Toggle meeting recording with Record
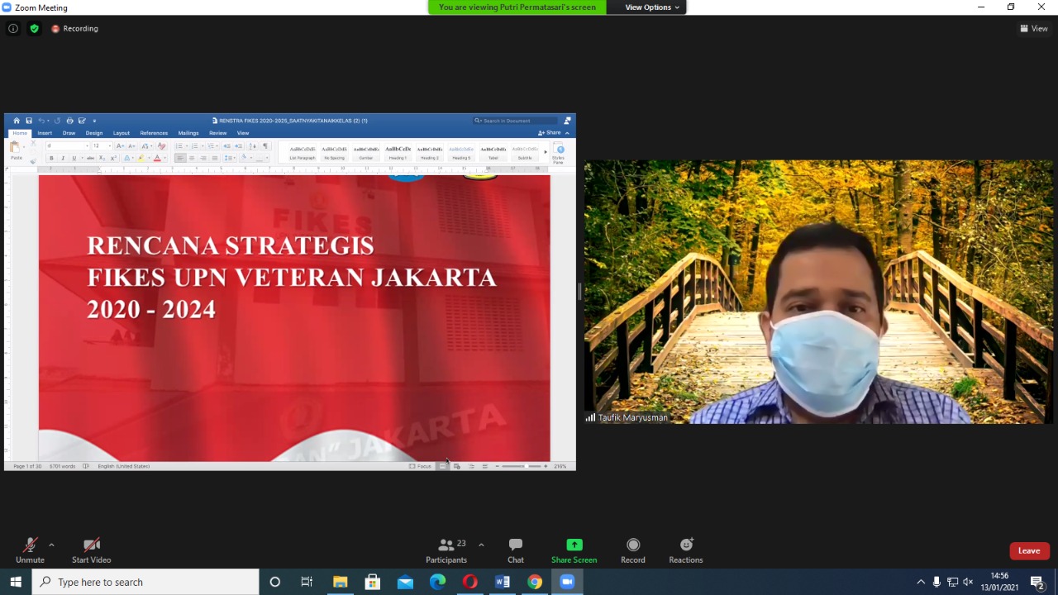Image resolution: width=1058 pixels, height=595 pixels. click(632, 550)
